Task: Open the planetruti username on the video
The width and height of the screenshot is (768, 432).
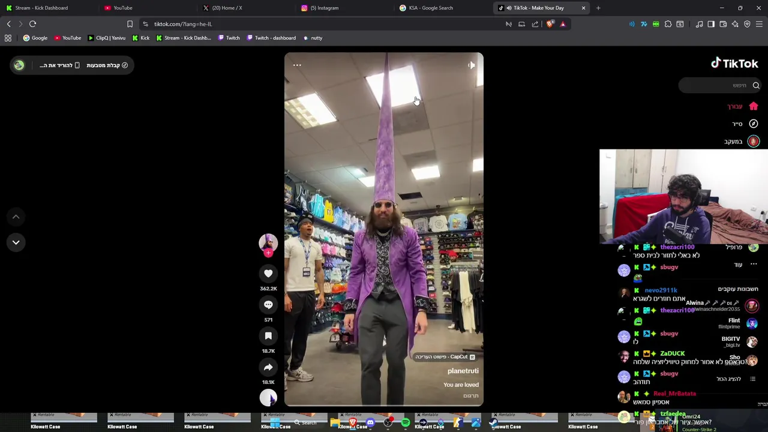Action: coord(463,371)
